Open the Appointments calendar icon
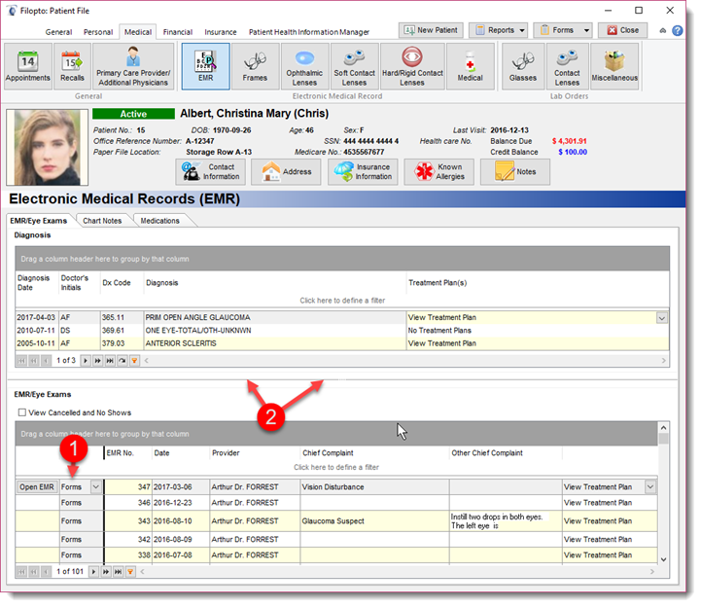This screenshot has width=701, height=607. click(x=28, y=66)
